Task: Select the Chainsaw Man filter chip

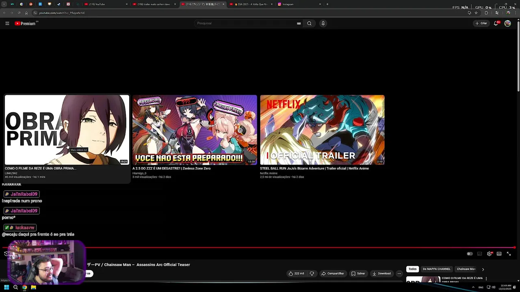Action: pos(466,269)
